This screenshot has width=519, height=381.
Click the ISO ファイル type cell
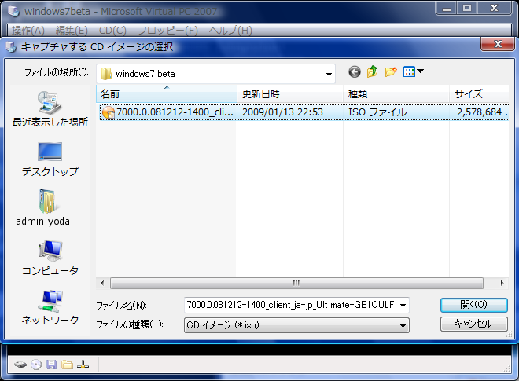point(377,112)
